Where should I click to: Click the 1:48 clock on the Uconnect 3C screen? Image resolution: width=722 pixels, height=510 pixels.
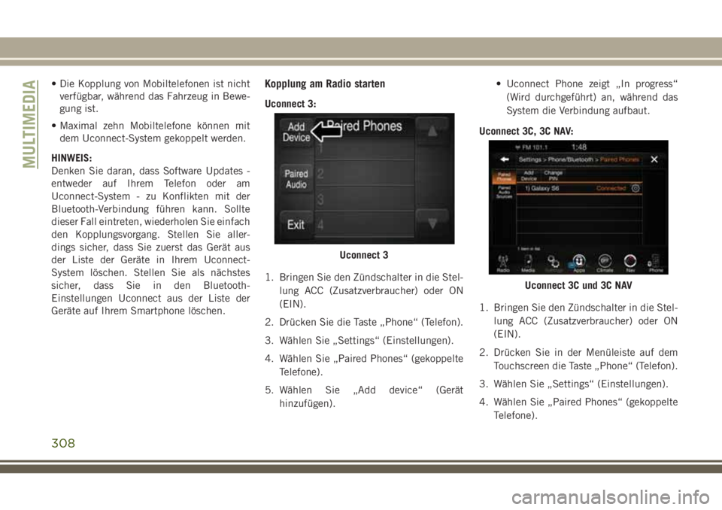[579, 147]
